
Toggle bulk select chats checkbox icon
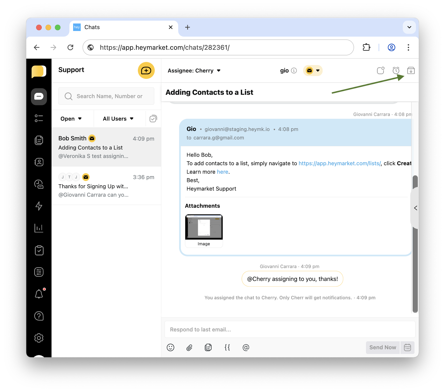click(153, 119)
